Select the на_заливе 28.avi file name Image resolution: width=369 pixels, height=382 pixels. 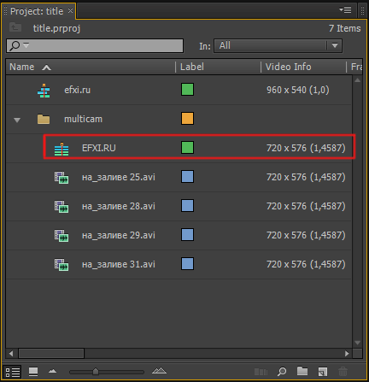coord(119,206)
